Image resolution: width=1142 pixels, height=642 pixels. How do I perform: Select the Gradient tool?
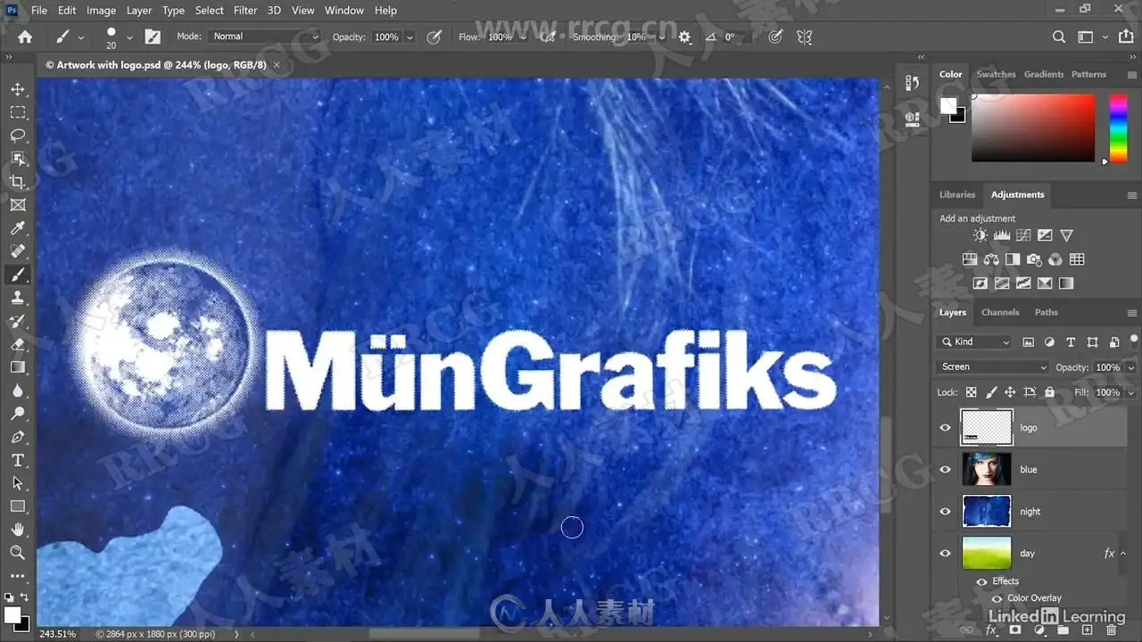pyautogui.click(x=18, y=367)
